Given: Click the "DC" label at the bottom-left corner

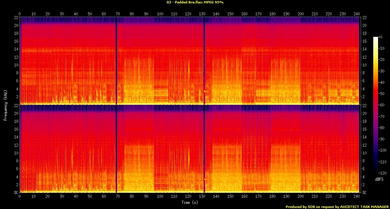Looking at the screenshot, I should (x=15, y=193).
